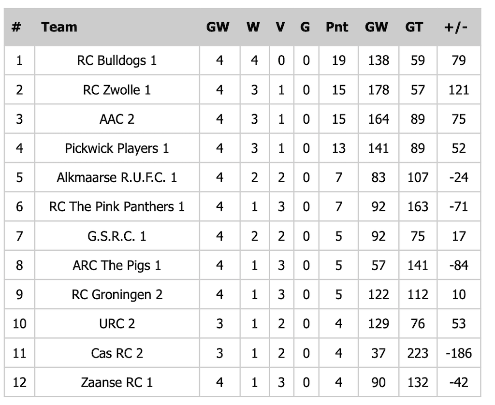Open ARC The Pigs 1 entry
This screenshot has height=405, width=495.
(x=117, y=265)
